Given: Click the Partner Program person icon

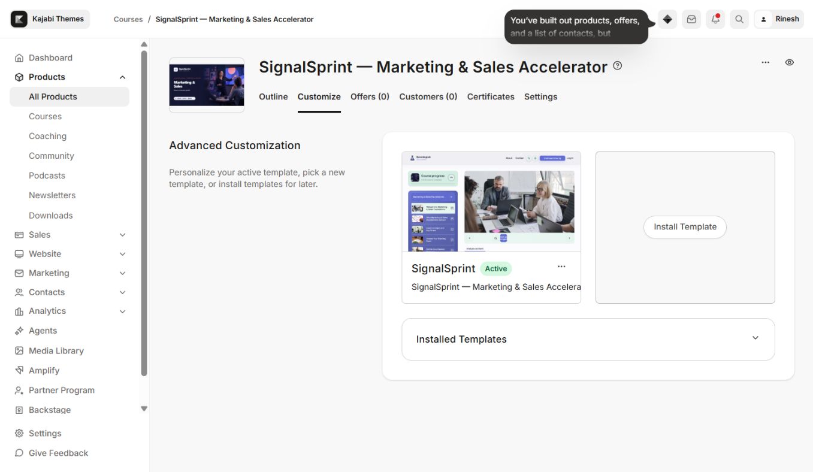Looking at the screenshot, I should (x=19, y=391).
